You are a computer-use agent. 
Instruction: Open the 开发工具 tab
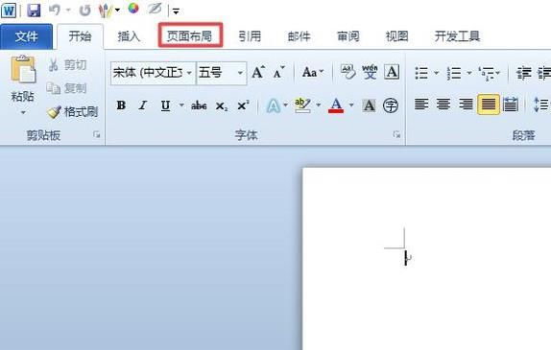[x=457, y=36]
